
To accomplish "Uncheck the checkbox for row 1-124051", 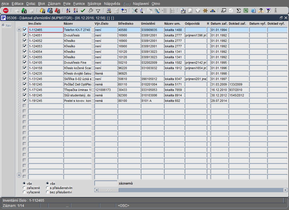I will tap(25, 35).
